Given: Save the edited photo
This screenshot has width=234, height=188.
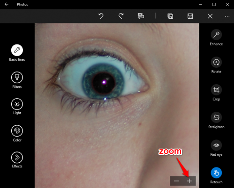Looking at the screenshot, I should coord(190,16).
